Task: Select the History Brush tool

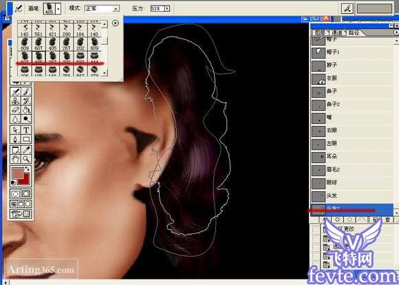Action: pyautogui.click(x=26, y=101)
